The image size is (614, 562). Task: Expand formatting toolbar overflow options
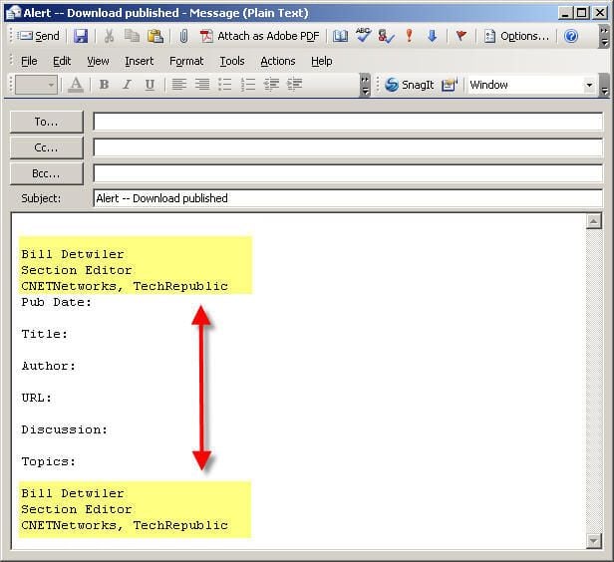(x=365, y=85)
